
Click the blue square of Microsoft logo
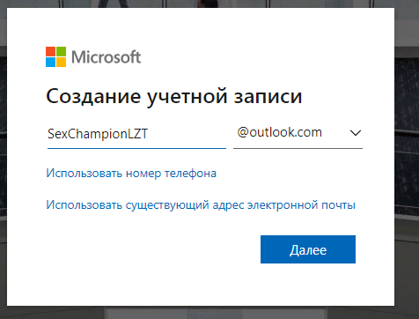[x=50, y=62]
